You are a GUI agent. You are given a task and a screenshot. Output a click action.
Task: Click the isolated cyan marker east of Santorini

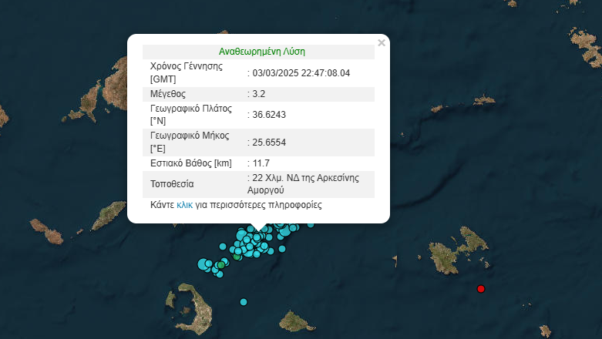[x=244, y=301]
